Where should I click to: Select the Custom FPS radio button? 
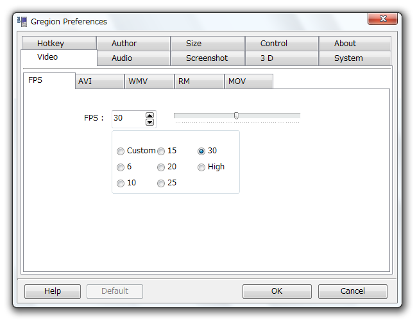121,151
